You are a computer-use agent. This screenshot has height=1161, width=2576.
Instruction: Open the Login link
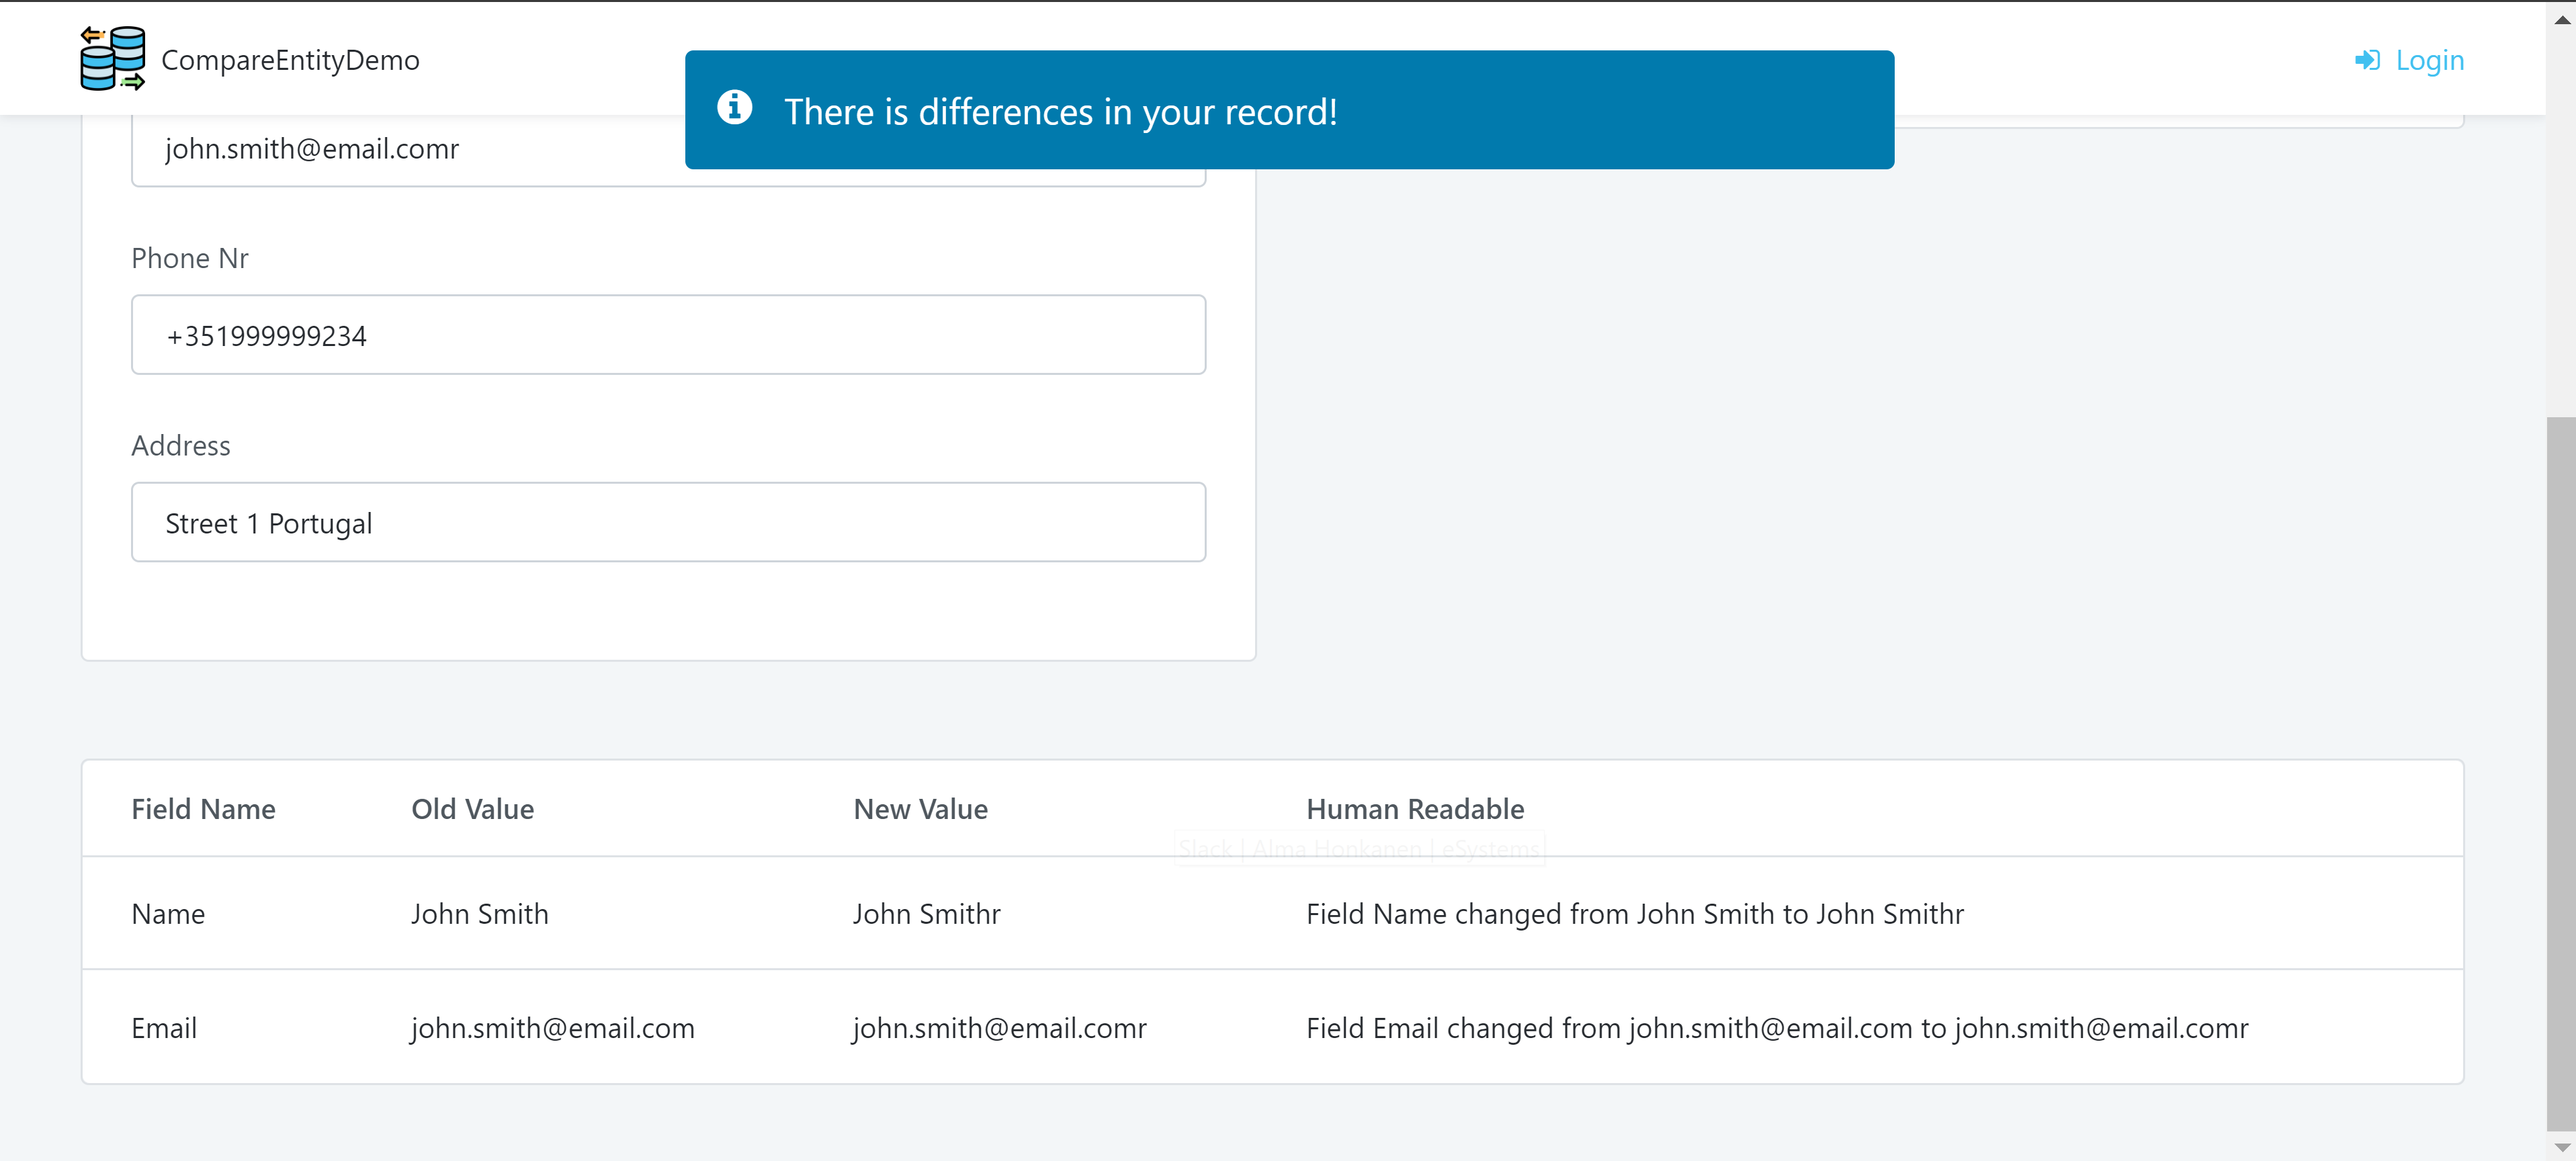tap(2410, 60)
